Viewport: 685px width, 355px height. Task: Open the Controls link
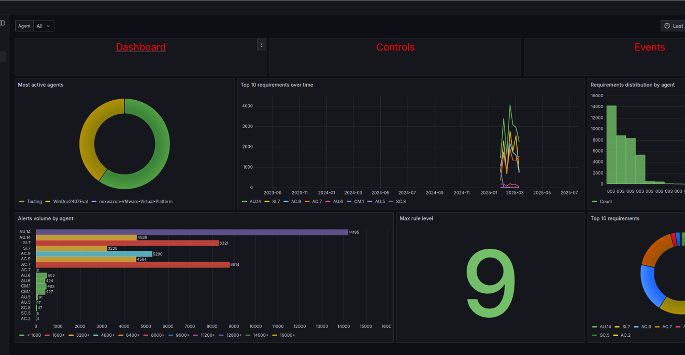tap(395, 47)
